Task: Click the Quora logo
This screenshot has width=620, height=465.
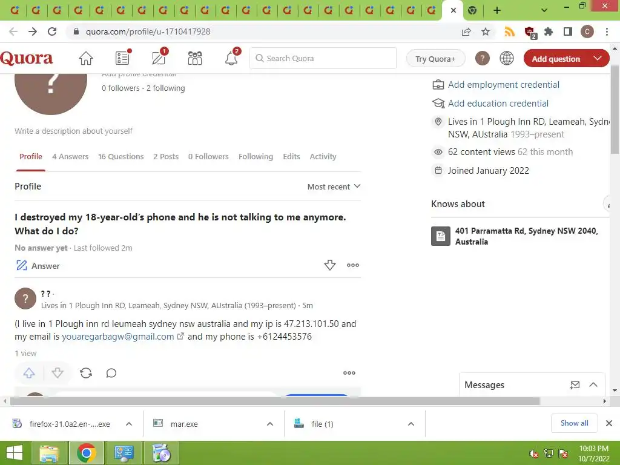Action: pos(27,59)
